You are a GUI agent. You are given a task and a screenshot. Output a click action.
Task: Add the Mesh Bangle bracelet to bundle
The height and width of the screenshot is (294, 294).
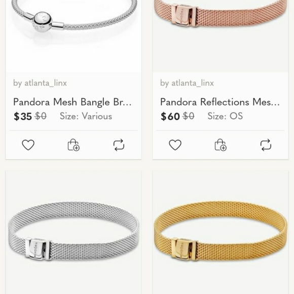click(x=73, y=145)
